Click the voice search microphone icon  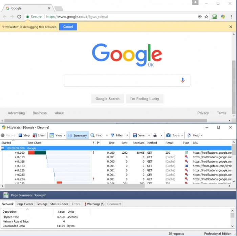click(182, 80)
